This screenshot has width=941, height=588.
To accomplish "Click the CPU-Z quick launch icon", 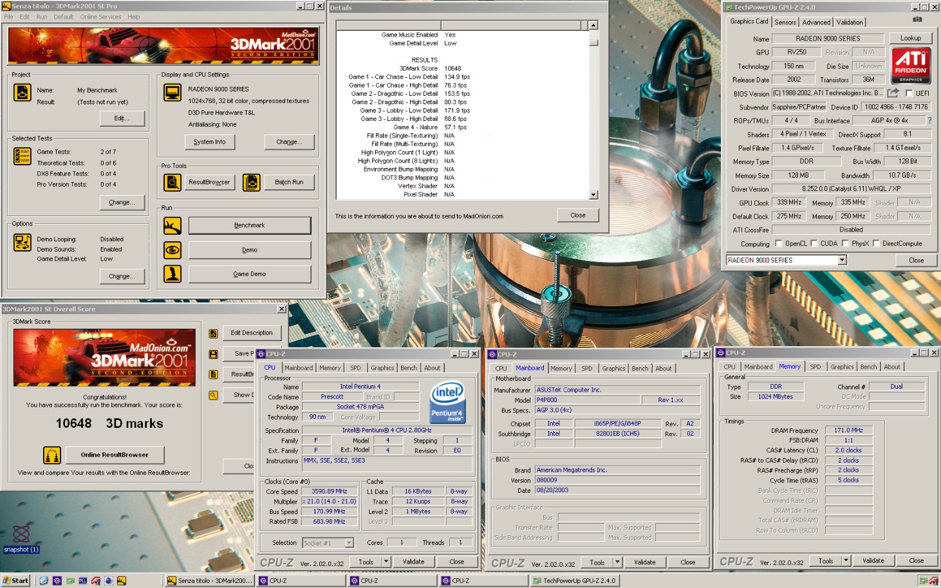I will [x=57, y=580].
